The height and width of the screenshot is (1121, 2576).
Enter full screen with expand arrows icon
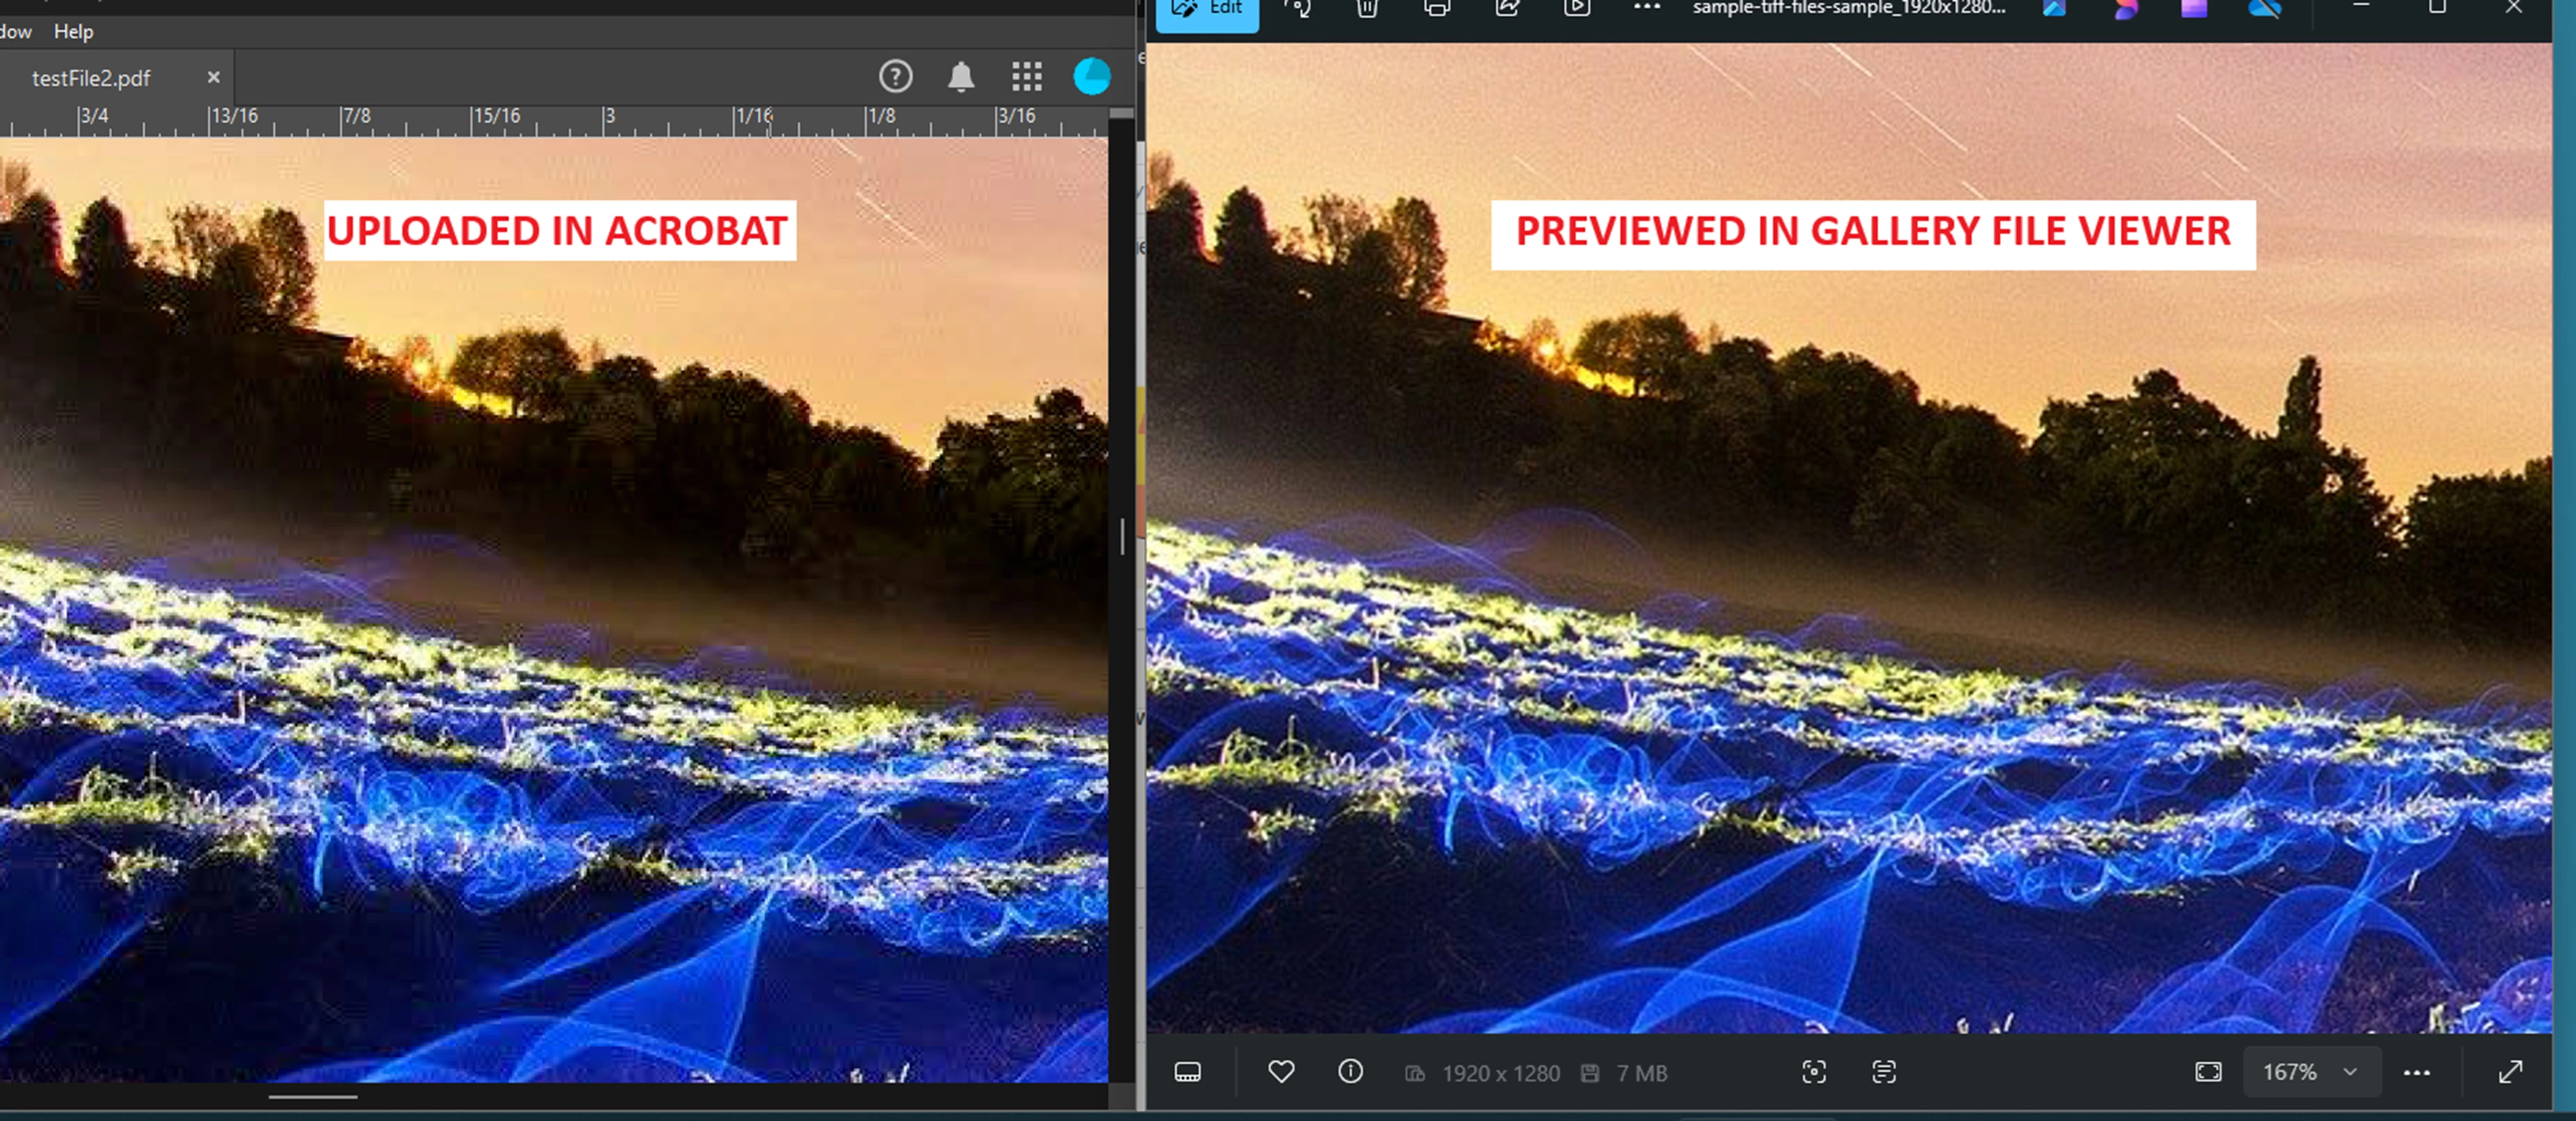[x=2510, y=1072]
